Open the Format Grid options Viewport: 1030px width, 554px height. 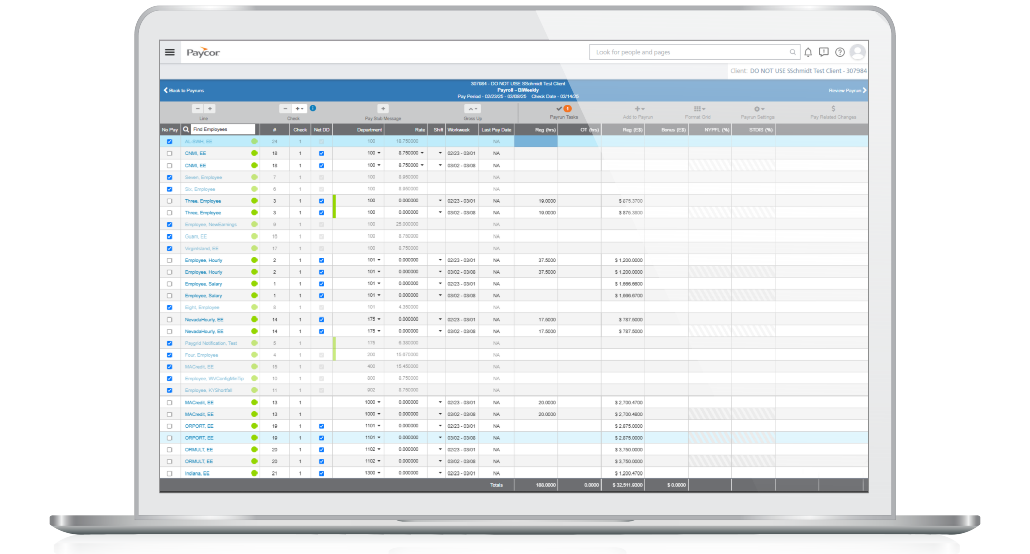[x=699, y=109]
